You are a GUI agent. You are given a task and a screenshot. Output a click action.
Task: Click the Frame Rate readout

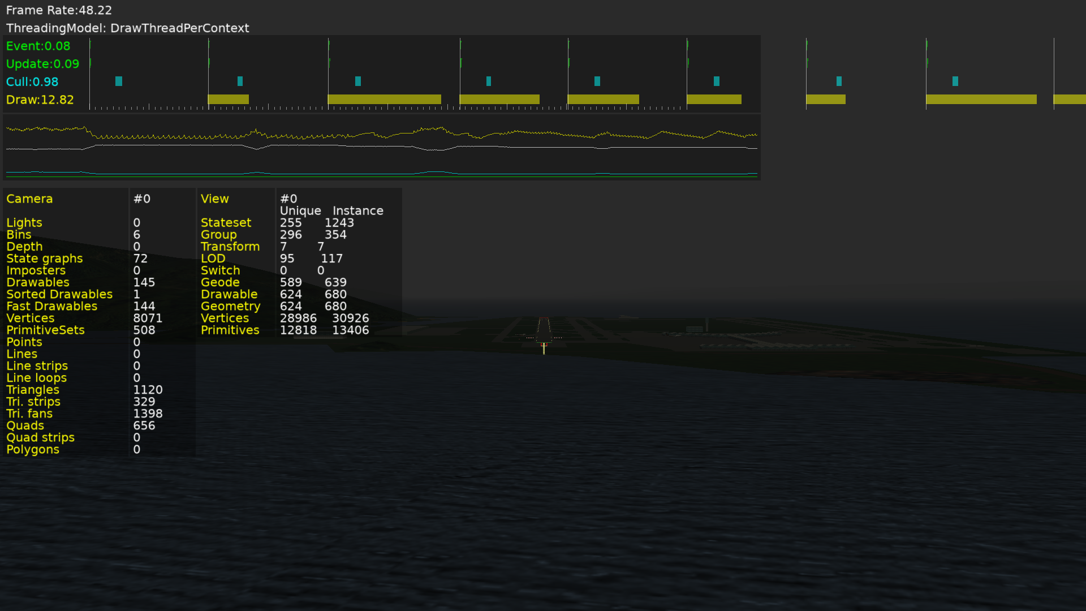(x=59, y=10)
